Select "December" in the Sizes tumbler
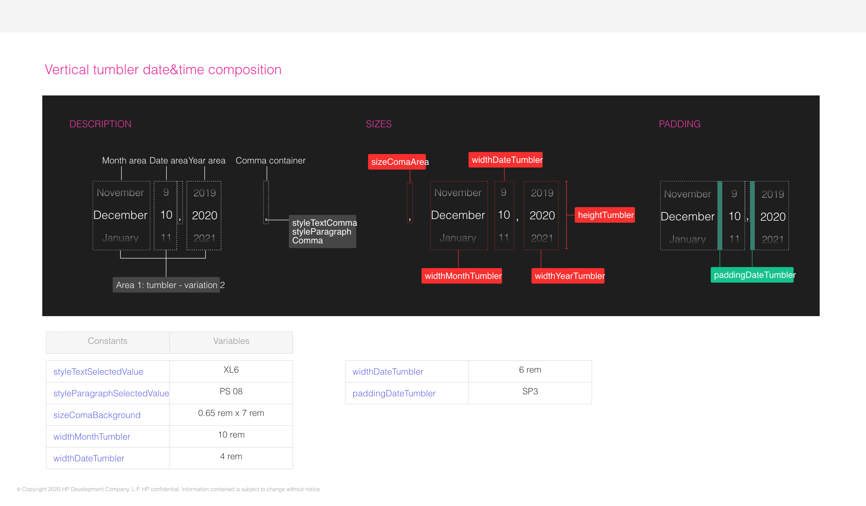The height and width of the screenshot is (506, 866). pyautogui.click(x=458, y=215)
